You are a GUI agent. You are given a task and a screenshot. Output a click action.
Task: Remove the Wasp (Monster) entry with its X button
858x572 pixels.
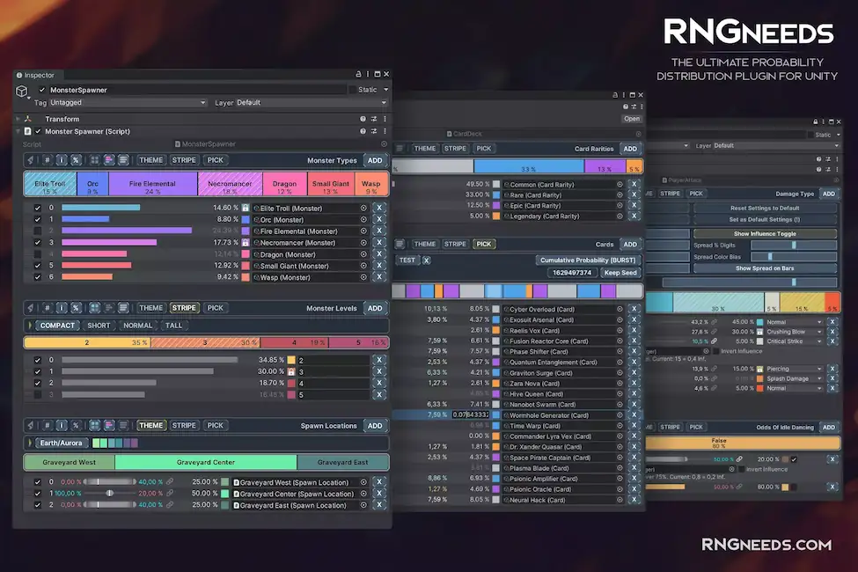(x=379, y=276)
